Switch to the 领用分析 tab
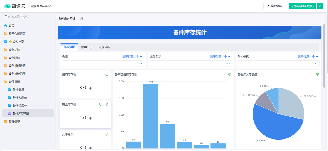 pos(87,47)
